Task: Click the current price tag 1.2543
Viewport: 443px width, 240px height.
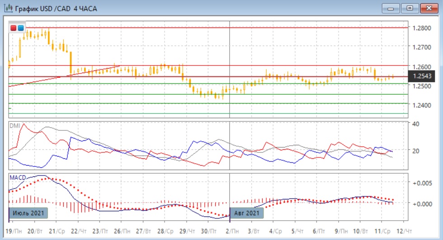Action: click(x=421, y=76)
